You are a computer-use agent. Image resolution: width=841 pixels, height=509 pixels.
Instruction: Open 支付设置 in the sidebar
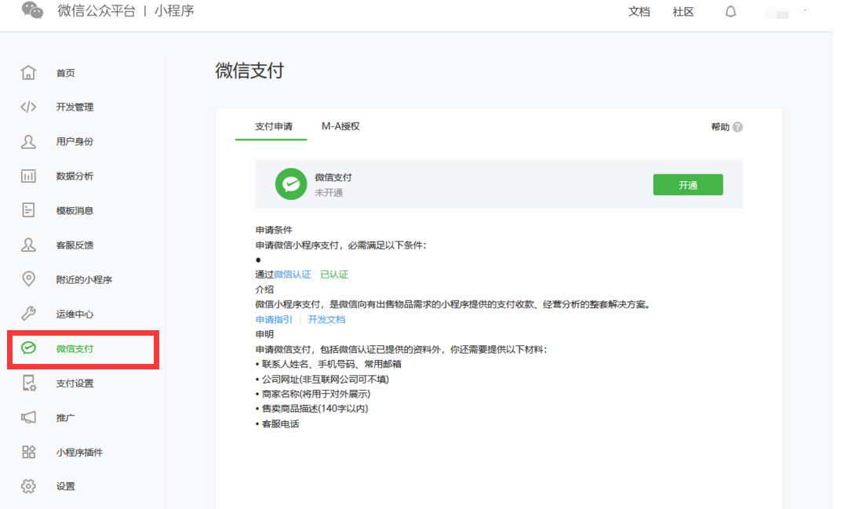[x=75, y=384]
